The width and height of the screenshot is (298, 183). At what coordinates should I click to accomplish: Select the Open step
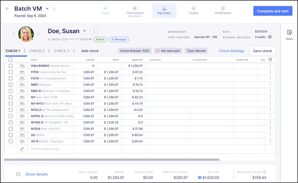click(x=105, y=11)
